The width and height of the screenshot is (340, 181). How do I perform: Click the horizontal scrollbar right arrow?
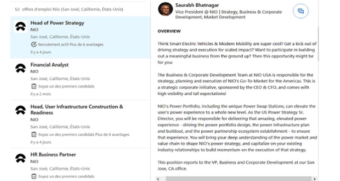pyautogui.click(x=314, y=179)
